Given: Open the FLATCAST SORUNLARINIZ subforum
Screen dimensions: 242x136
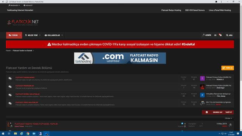Looking at the screenshot, I should (x=25, y=77).
